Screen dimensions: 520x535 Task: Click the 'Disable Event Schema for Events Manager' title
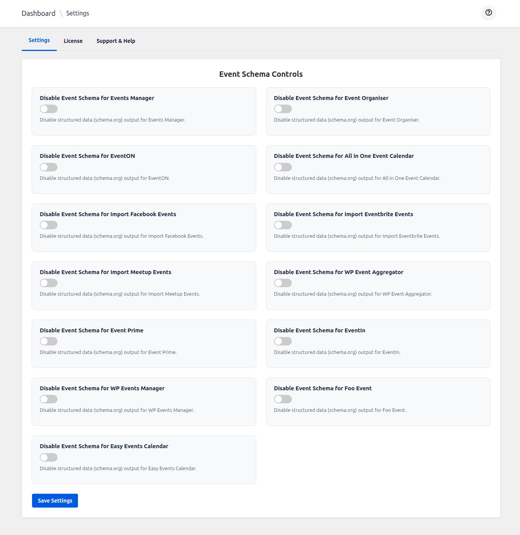click(x=97, y=98)
